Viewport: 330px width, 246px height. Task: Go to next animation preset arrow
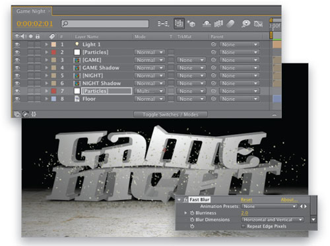pyautogui.click(x=306, y=207)
